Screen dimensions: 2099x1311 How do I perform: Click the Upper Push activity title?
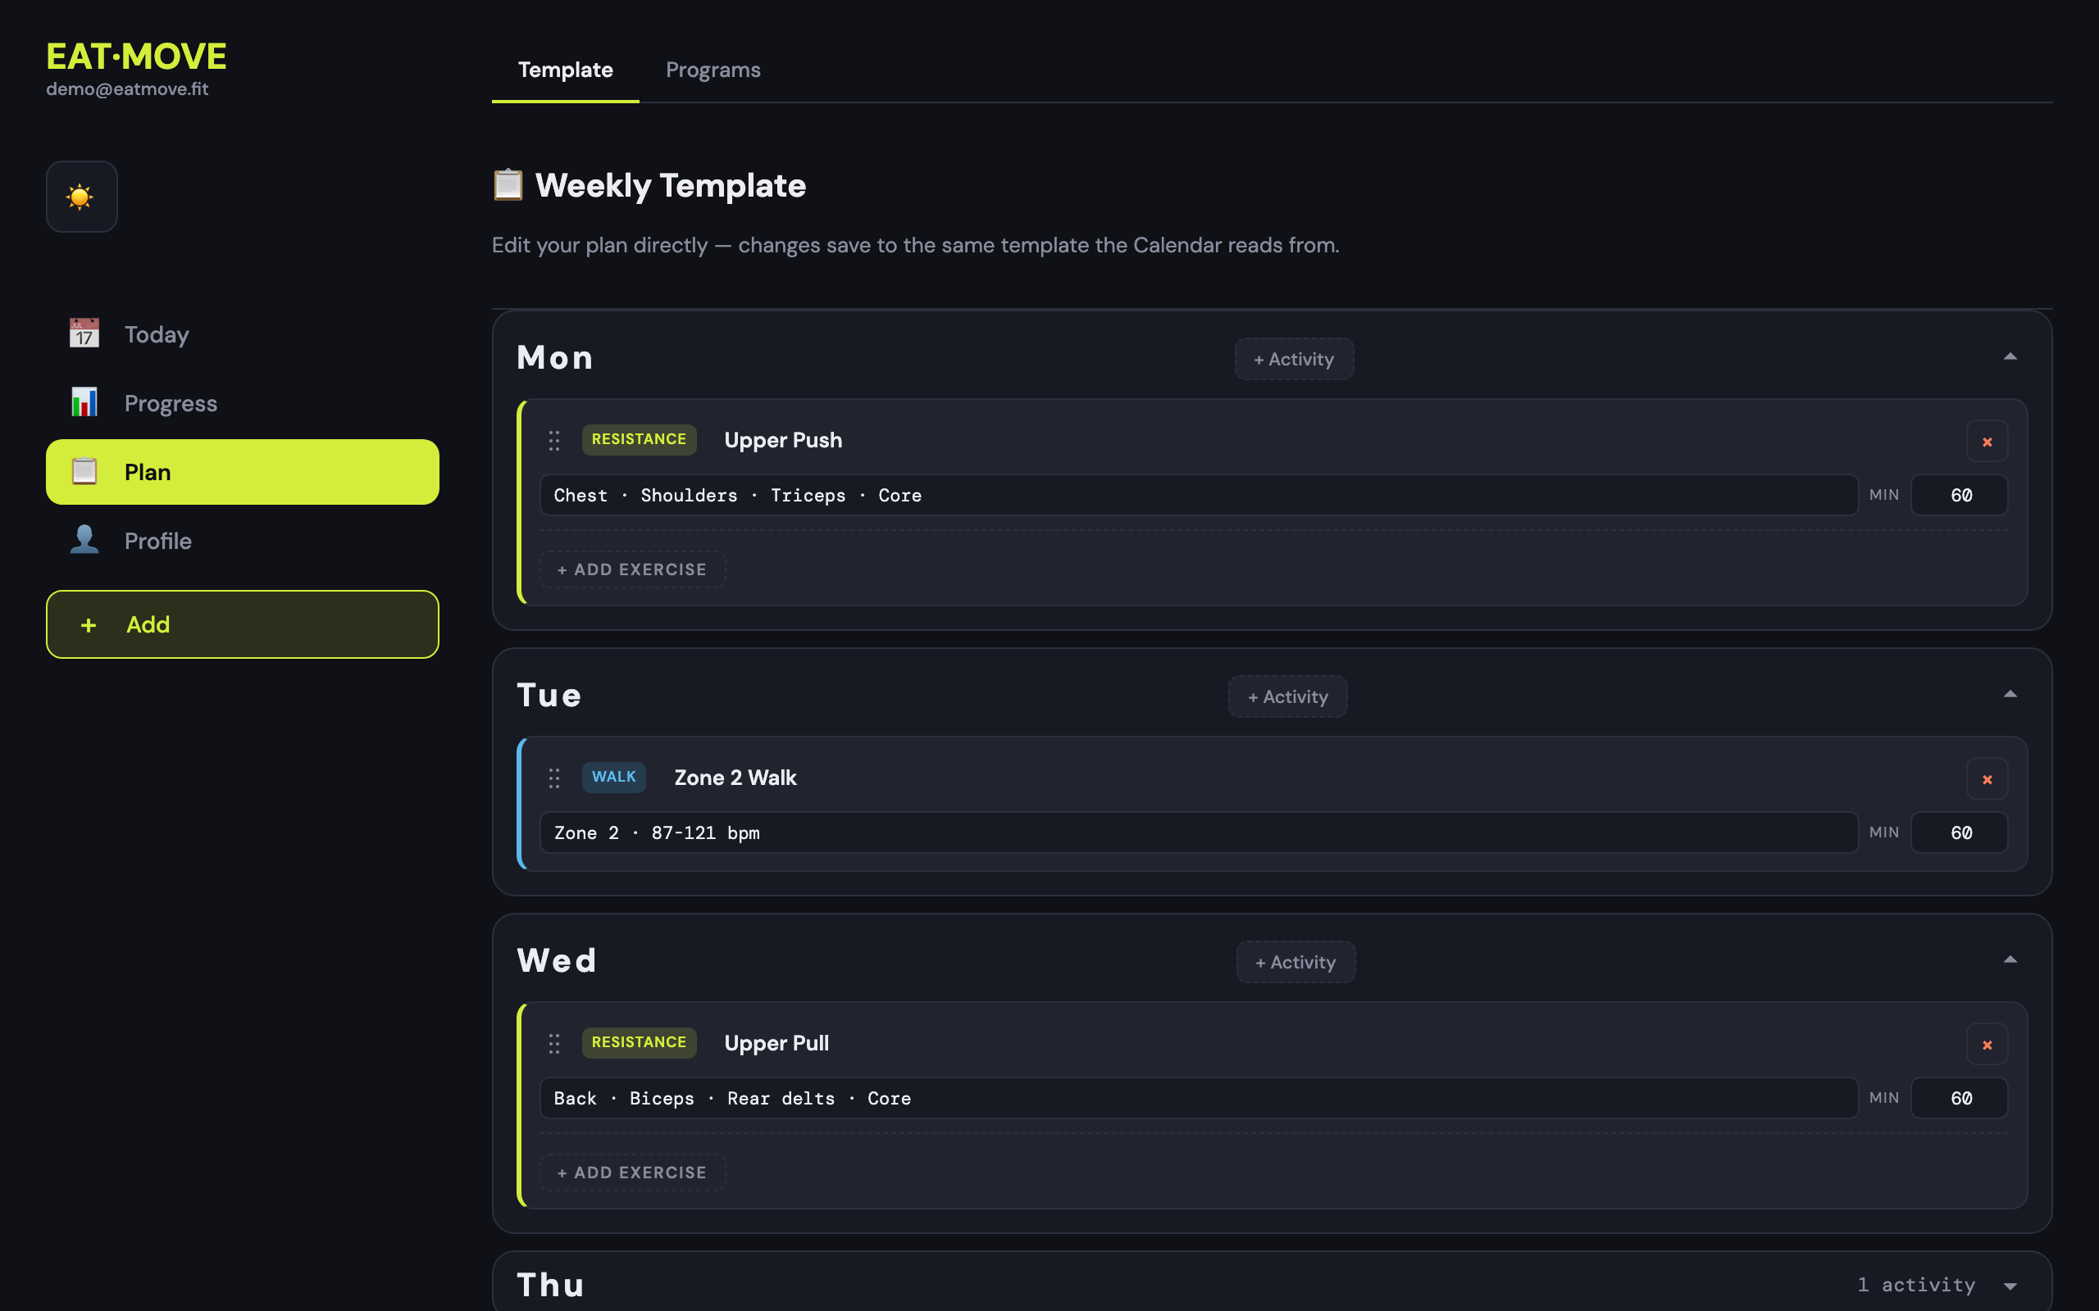tap(783, 440)
